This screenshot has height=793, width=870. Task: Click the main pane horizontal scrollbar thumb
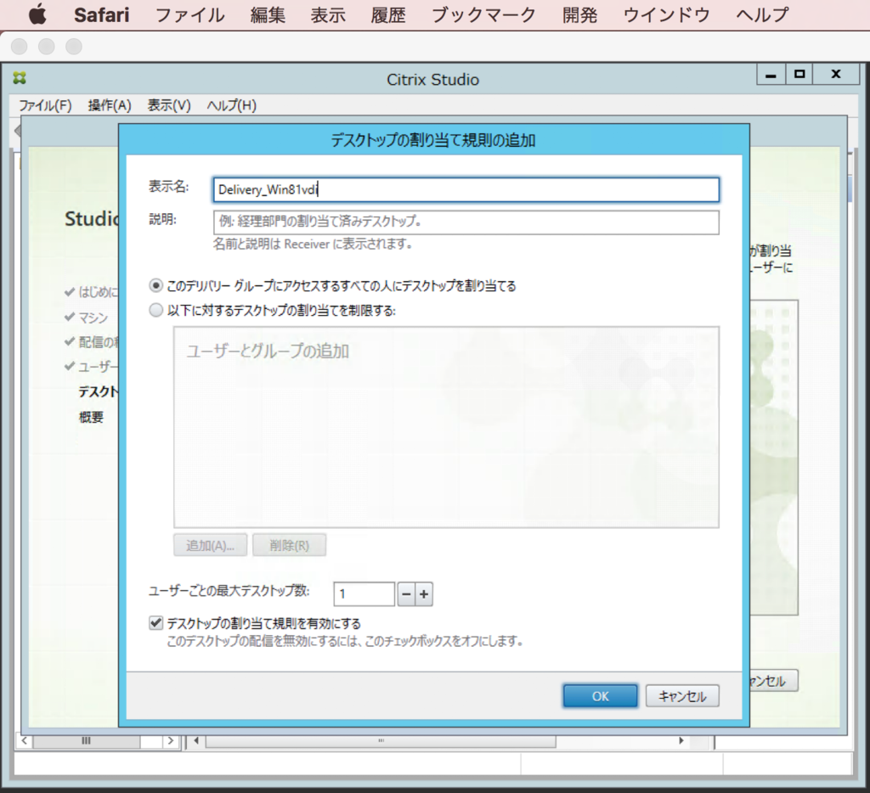click(381, 741)
